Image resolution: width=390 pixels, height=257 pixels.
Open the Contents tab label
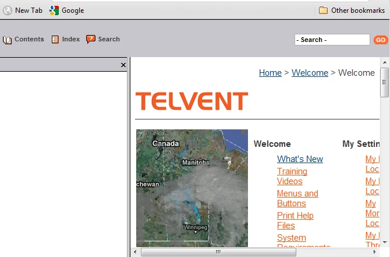coord(29,39)
